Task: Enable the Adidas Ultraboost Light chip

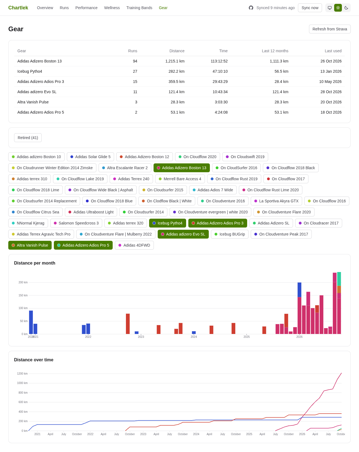Action: (91, 212)
